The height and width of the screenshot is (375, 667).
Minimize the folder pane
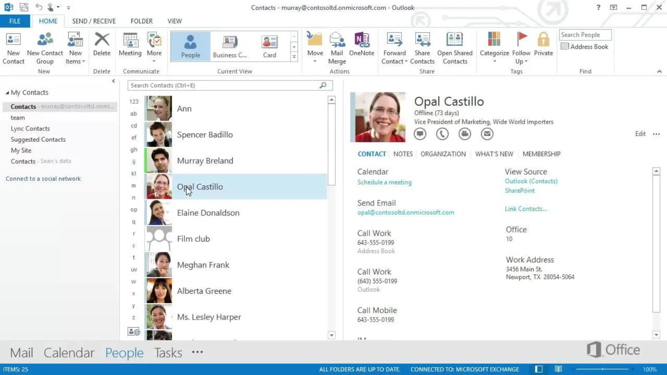(x=113, y=81)
